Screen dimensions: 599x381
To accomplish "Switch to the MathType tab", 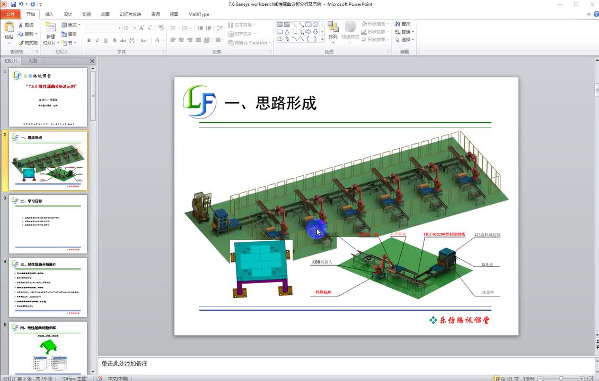I will click(199, 14).
